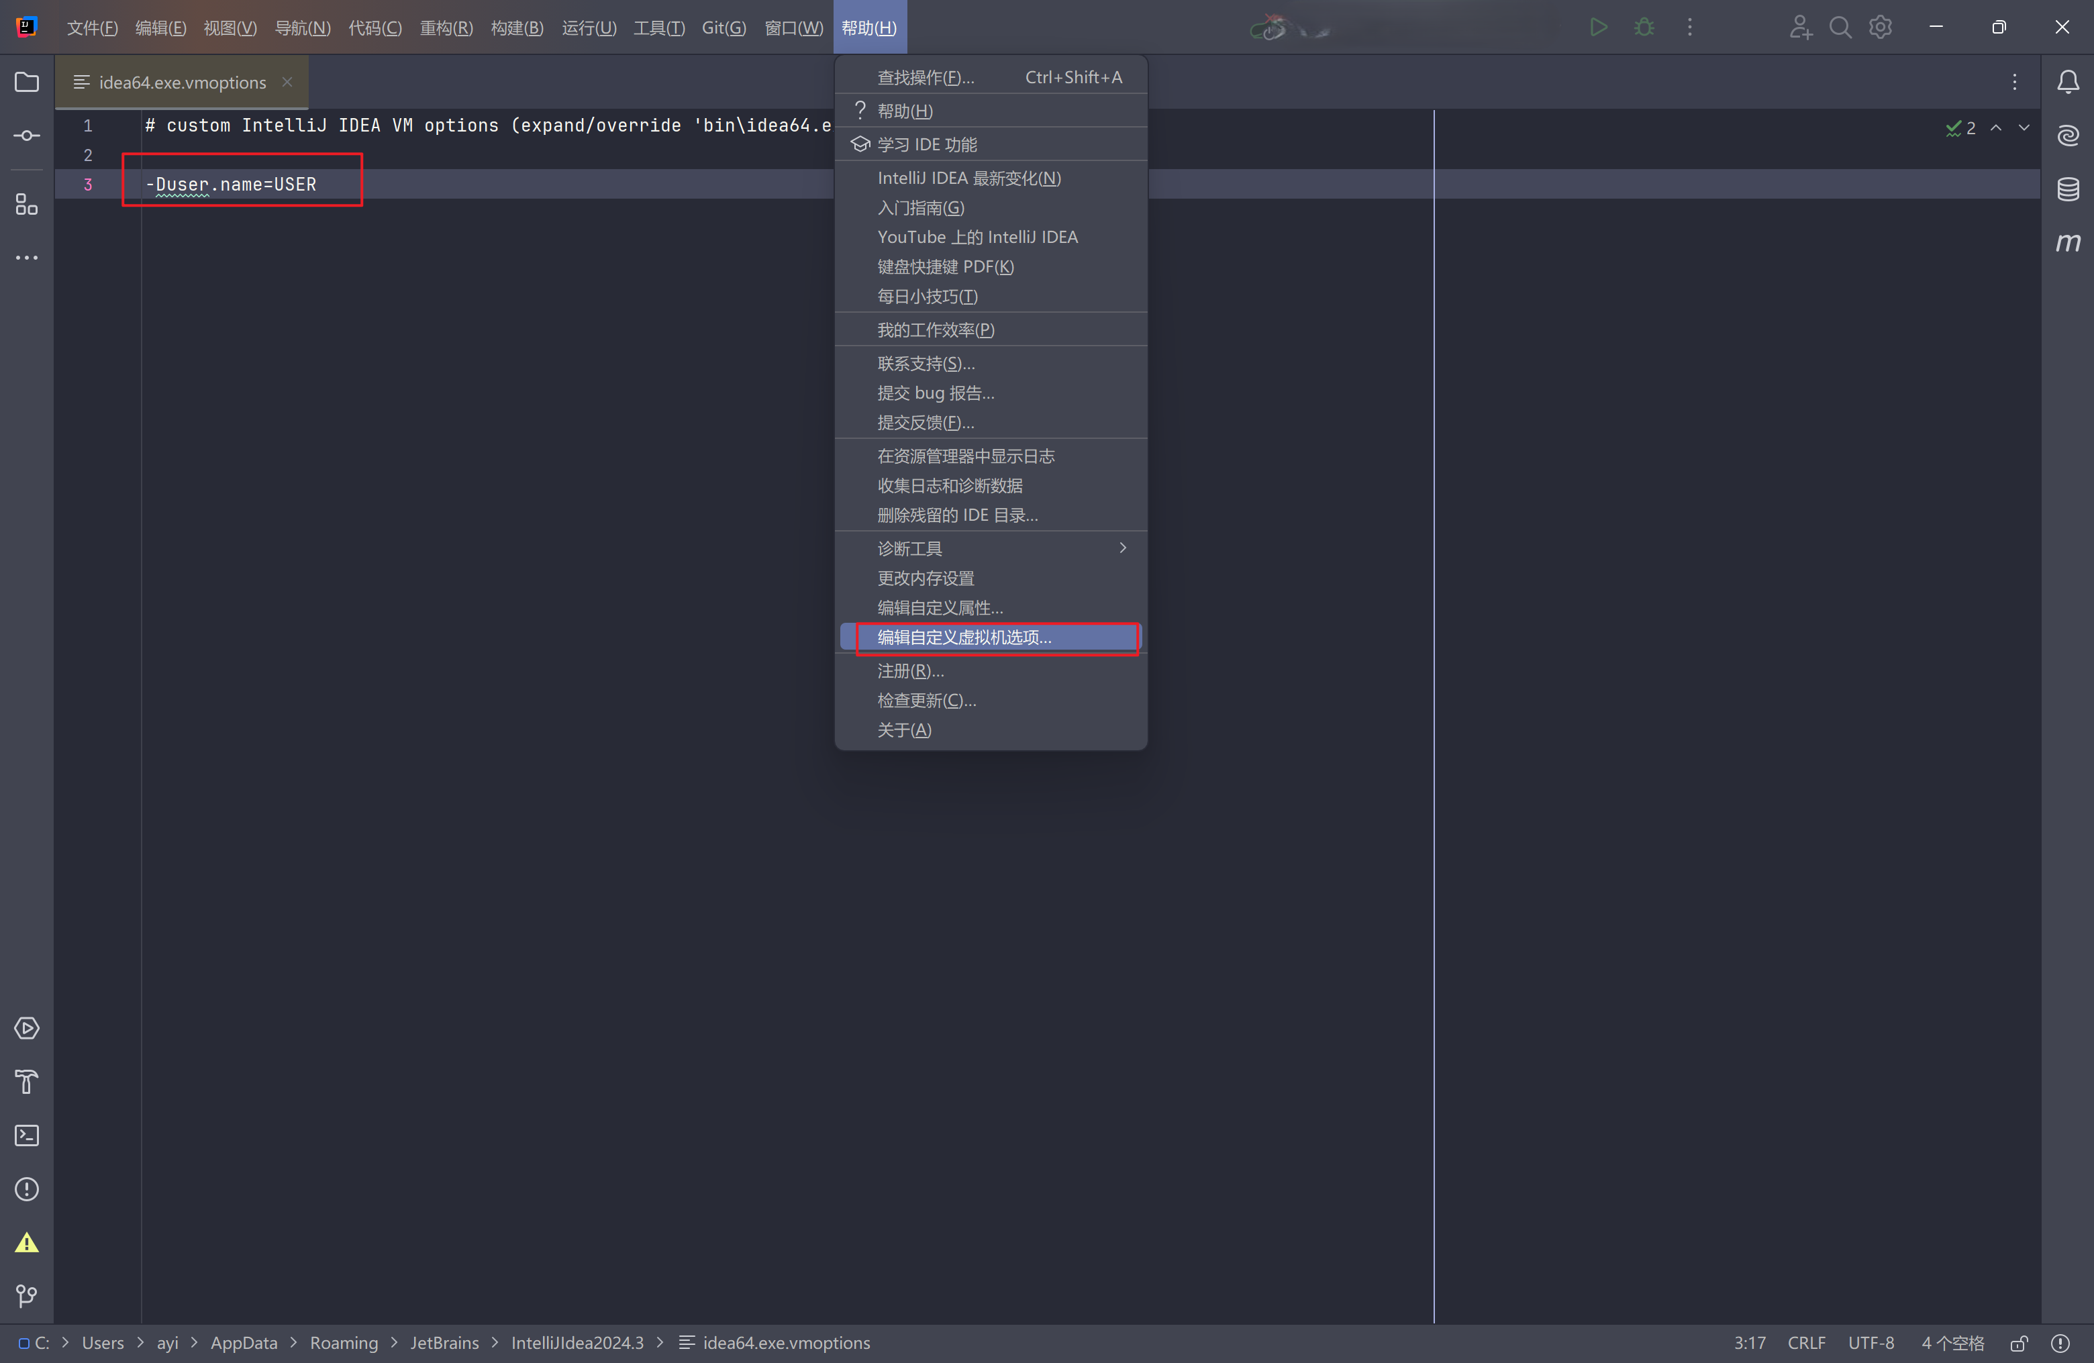The height and width of the screenshot is (1363, 2094).
Task: Click the 3:17 caret position indicator
Action: point(1749,1343)
